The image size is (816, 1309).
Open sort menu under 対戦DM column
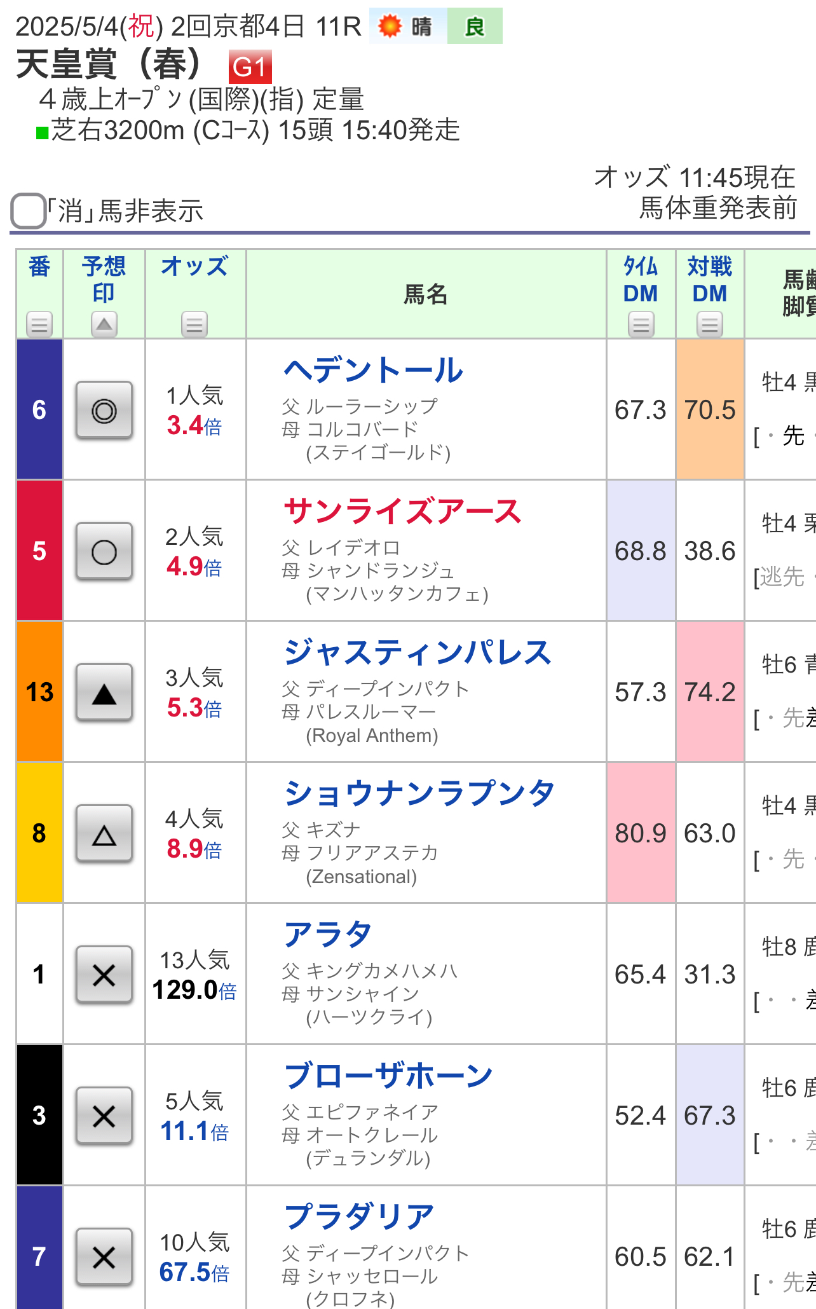[709, 324]
